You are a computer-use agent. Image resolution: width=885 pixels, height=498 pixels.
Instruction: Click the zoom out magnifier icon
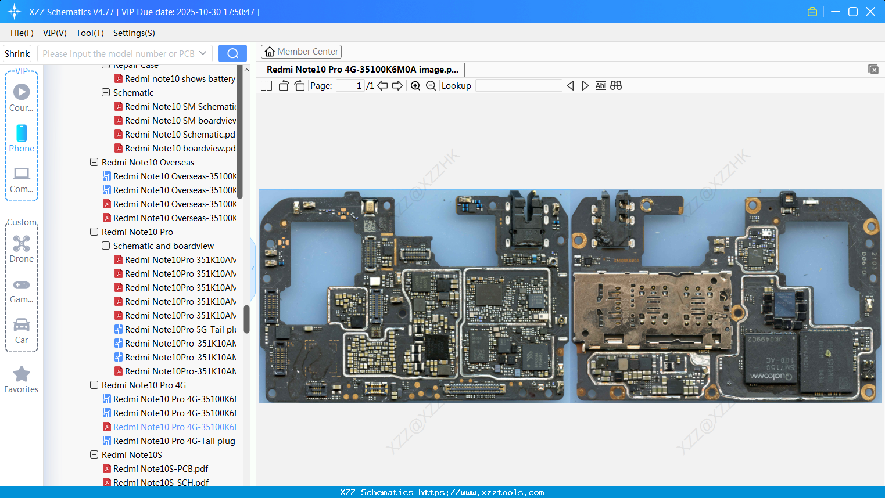431,86
